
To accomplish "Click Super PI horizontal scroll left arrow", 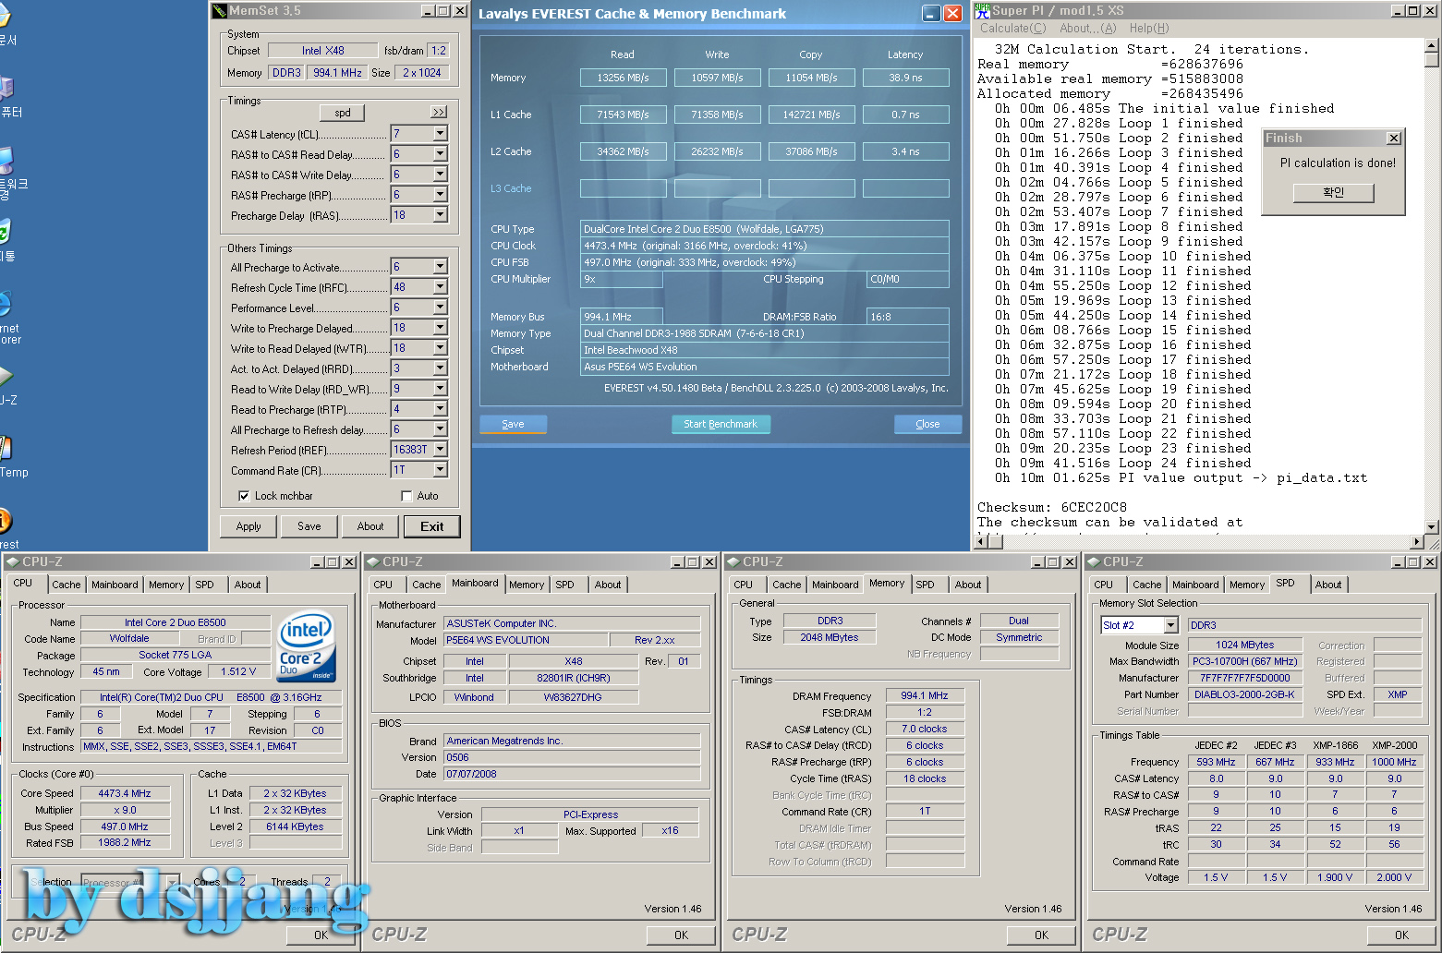I will point(982,542).
